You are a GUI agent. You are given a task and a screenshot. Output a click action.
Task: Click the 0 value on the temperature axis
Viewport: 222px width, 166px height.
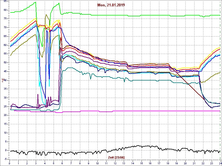(x=6, y=151)
